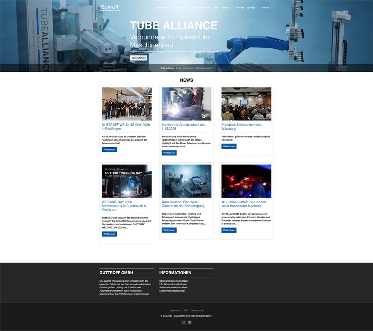
Task: Open Konformitätsbestätigungen footer link
Action: (172, 291)
